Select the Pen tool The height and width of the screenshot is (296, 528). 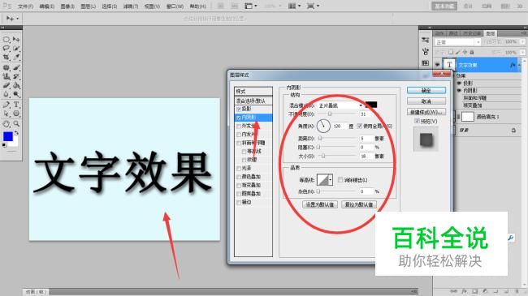(x=6, y=105)
